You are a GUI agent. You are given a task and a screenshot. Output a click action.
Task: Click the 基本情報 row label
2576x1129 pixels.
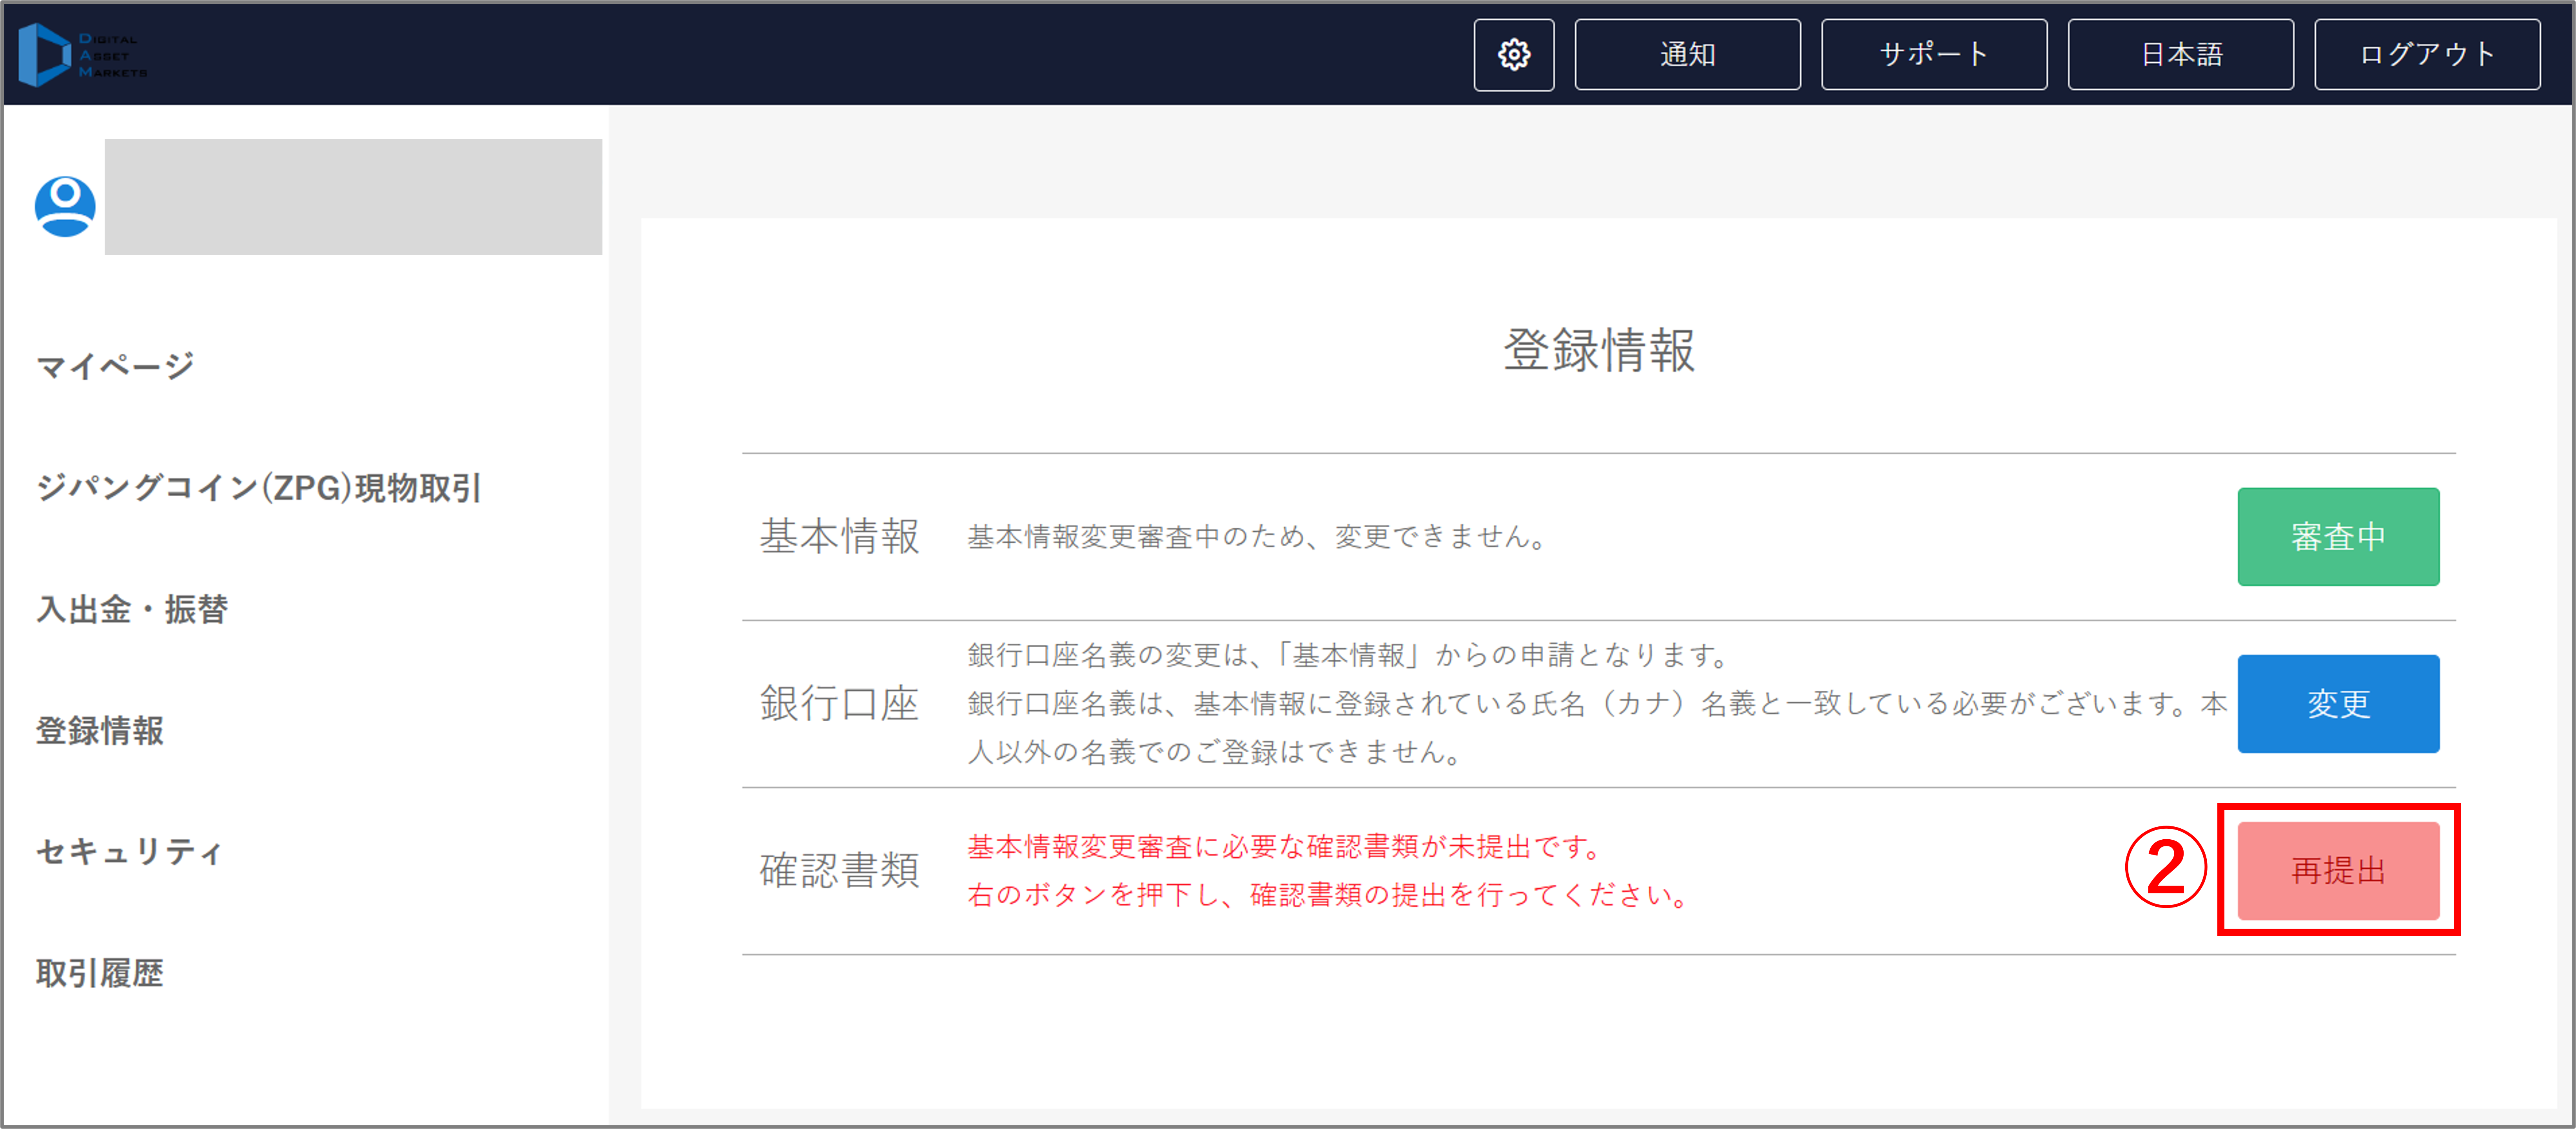point(839,537)
